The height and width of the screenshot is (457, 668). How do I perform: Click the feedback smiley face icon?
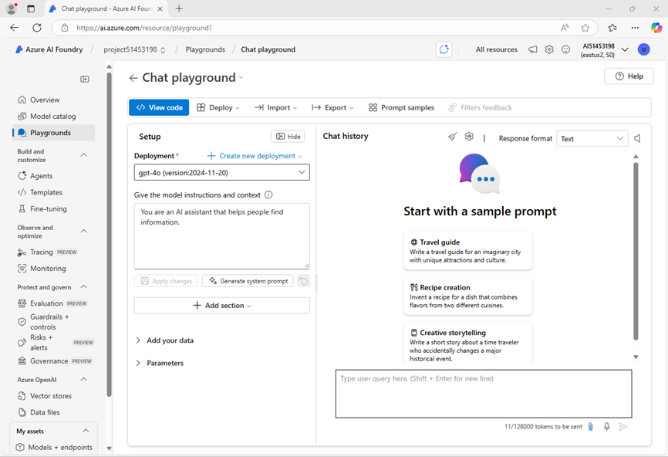click(565, 49)
